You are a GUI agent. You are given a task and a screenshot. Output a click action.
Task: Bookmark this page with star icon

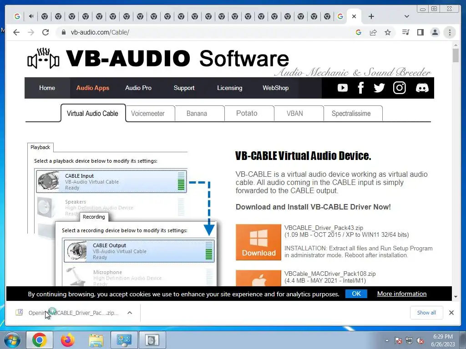(388, 32)
